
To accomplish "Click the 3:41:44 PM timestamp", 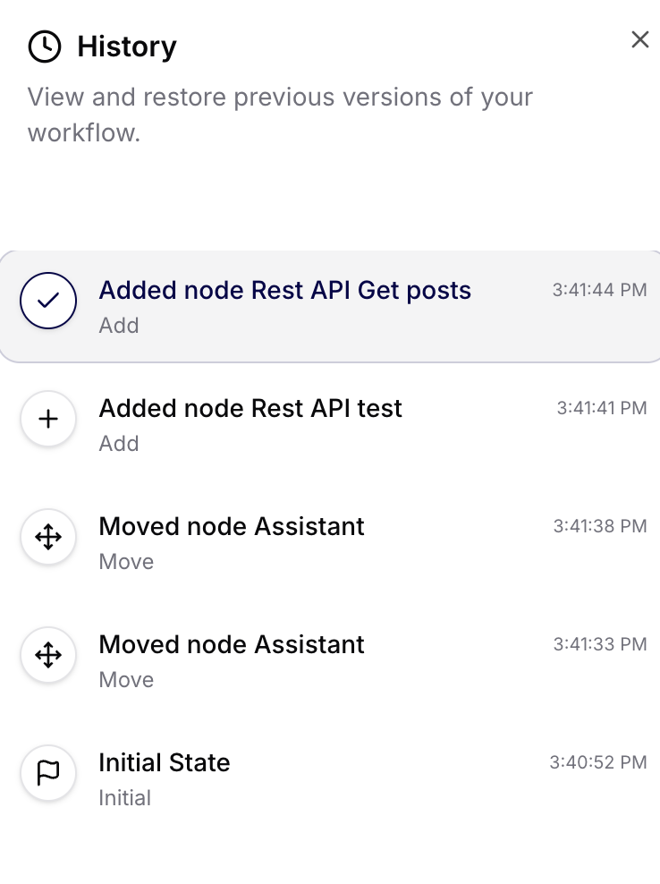I will (599, 290).
